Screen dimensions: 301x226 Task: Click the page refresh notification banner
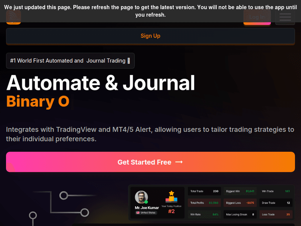pyautogui.click(x=150, y=11)
